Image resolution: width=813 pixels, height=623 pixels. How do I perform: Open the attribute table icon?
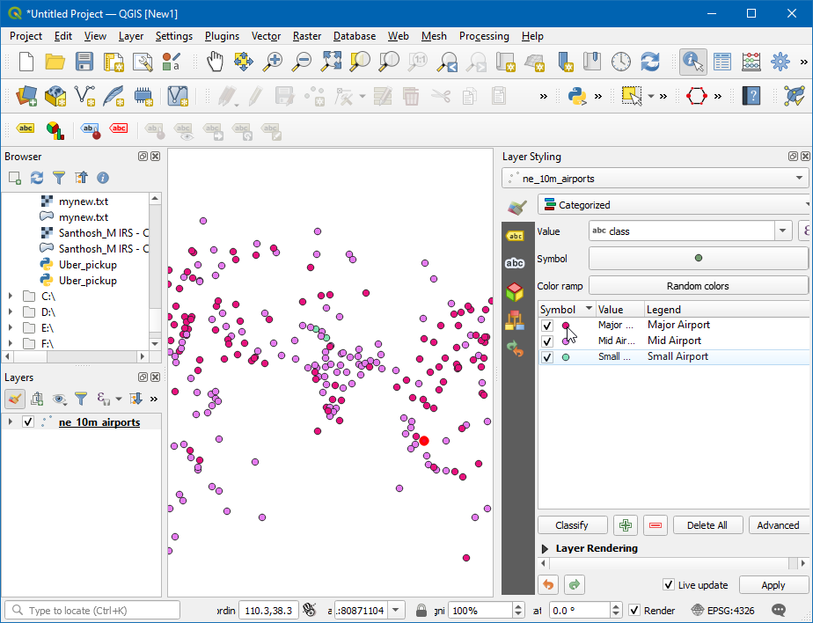[722, 62]
